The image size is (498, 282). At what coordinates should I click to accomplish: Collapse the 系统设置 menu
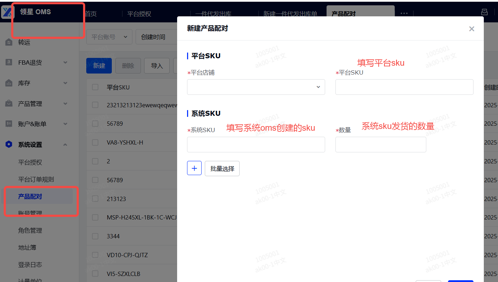tap(65, 145)
